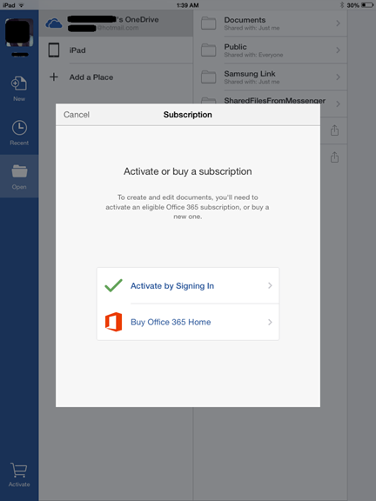
Task: Tap the Bluetooth icon in status bar
Action: pos(342,5)
